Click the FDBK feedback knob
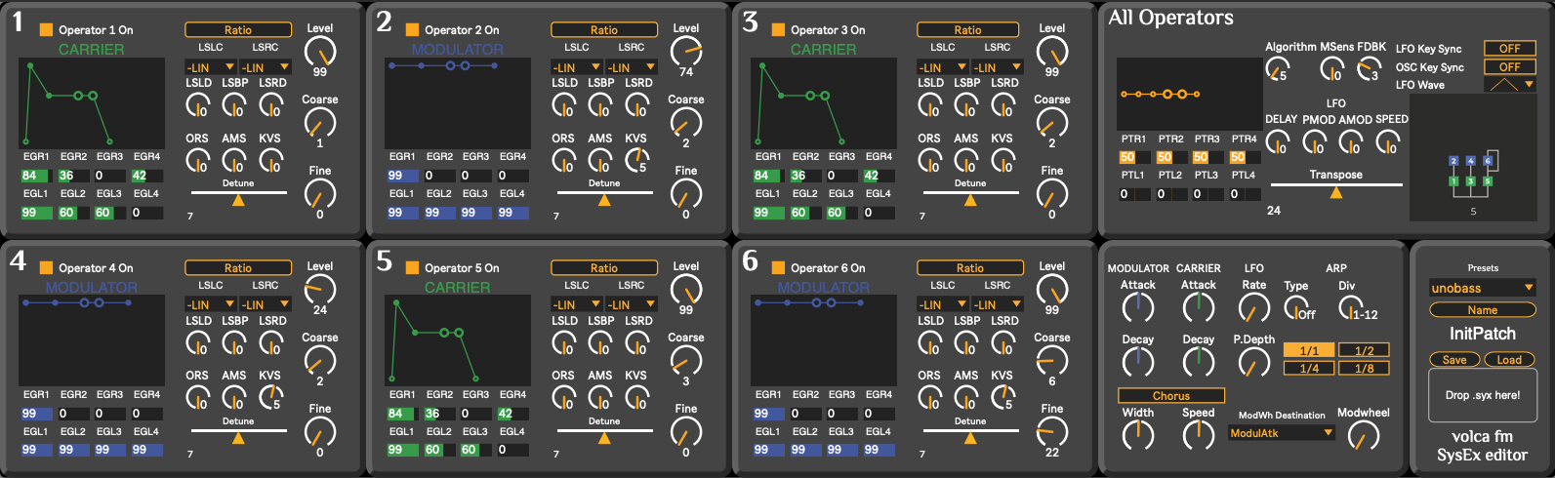The image size is (1555, 478). pyautogui.click(x=1369, y=68)
